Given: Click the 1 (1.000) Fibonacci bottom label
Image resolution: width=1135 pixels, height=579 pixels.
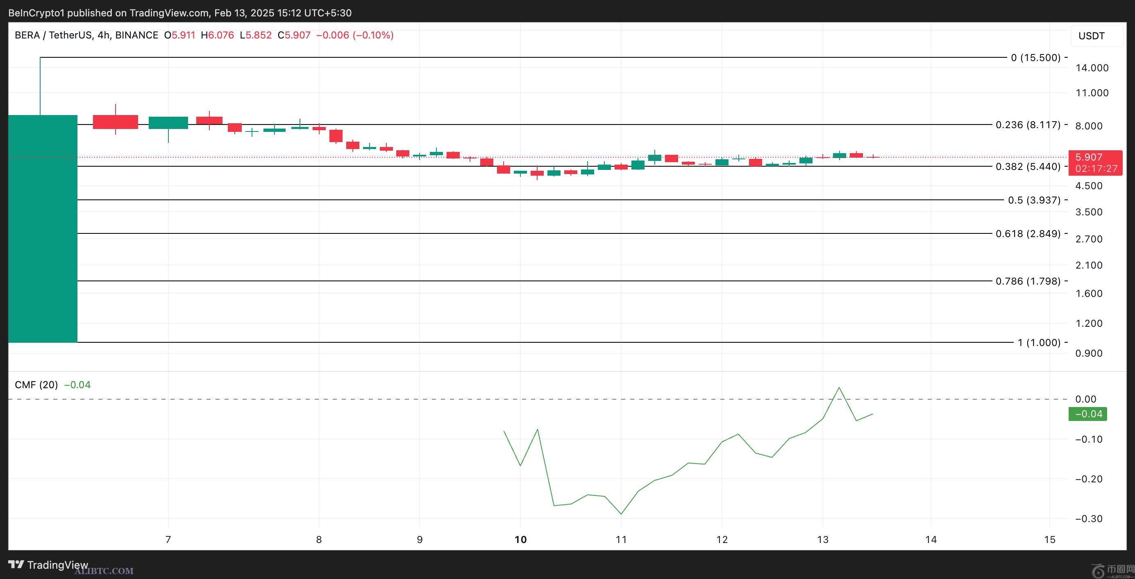Looking at the screenshot, I should click(x=1039, y=343).
